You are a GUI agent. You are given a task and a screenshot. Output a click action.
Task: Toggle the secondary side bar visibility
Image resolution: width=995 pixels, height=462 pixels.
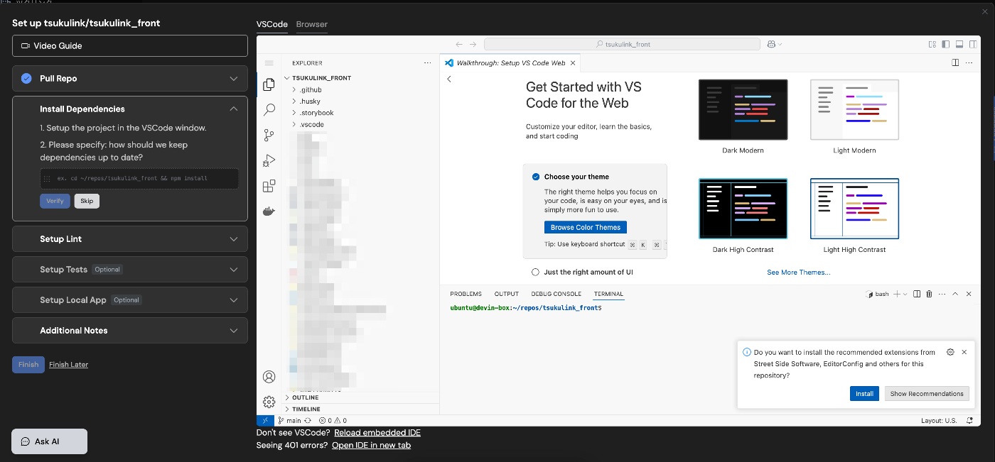pos(972,44)
